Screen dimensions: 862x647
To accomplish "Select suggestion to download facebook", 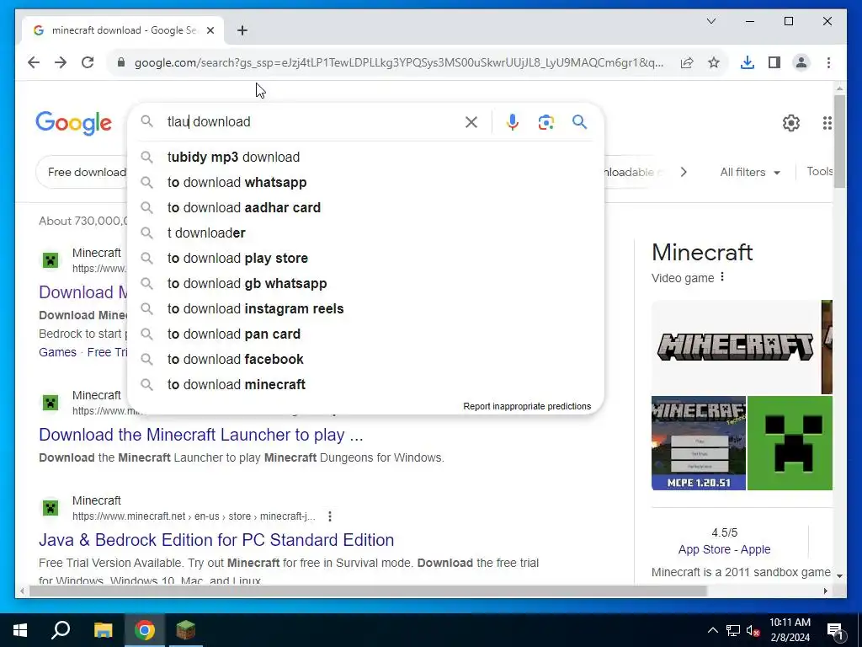I will [x=365, y=360].
